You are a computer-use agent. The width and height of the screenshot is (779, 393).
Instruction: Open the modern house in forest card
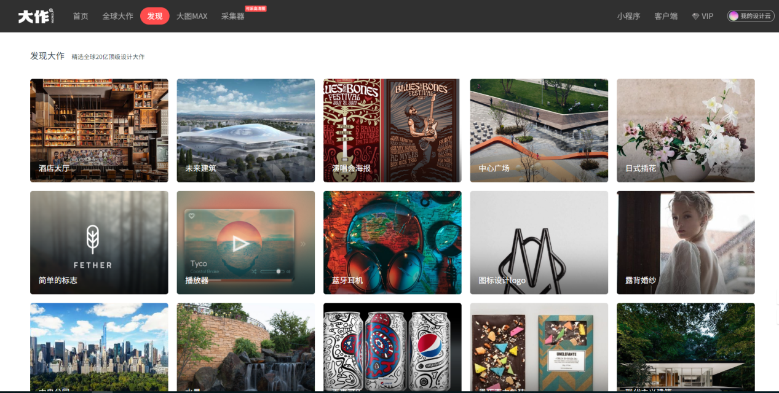click(686, 347)
